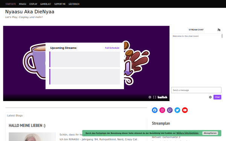Viewport: 226px width, 141px height.
Task: Visit the Twitter profile icon
Action: [x=177, y=110]
